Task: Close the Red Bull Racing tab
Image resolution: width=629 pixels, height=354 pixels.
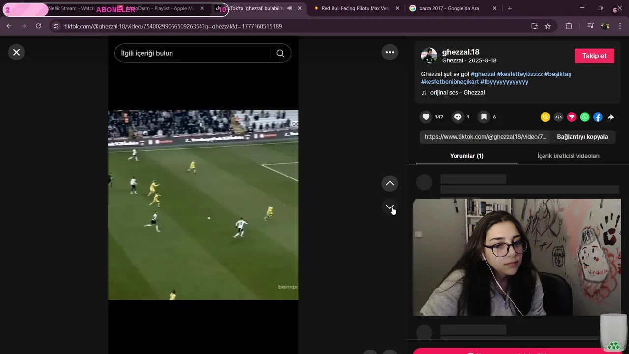Action: pos(397,8)
